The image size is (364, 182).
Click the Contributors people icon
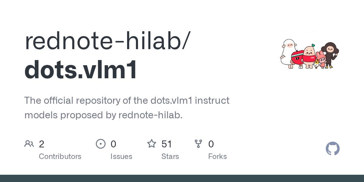click(29, 144)
